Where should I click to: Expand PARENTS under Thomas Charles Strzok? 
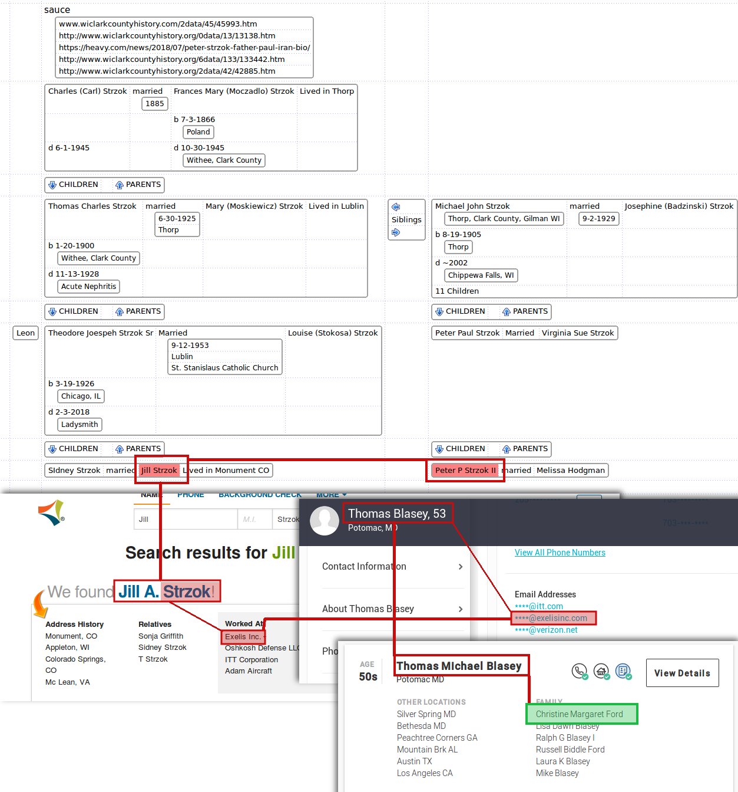[138, 311]
